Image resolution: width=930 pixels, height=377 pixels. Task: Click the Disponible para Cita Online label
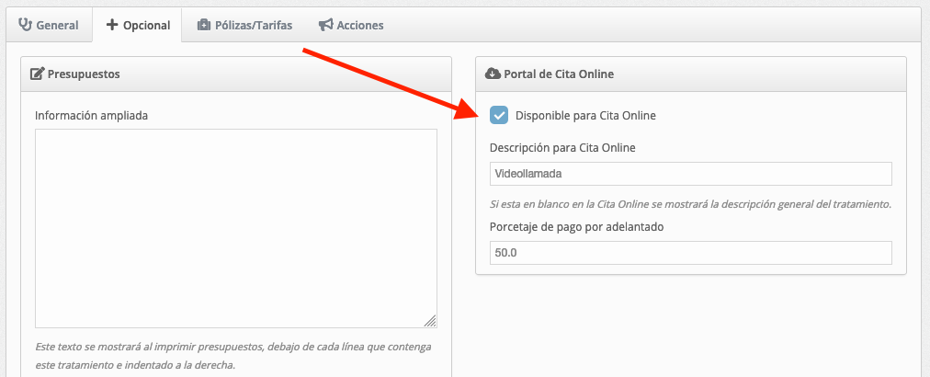[x=585, y=116]
